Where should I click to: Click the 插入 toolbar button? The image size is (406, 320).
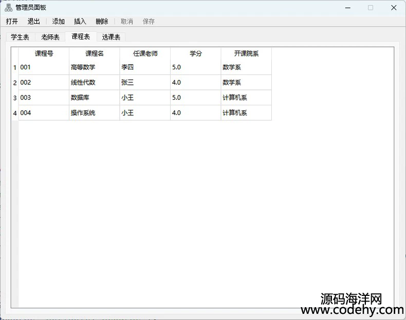pyautogui.click(x=80, y=21)
